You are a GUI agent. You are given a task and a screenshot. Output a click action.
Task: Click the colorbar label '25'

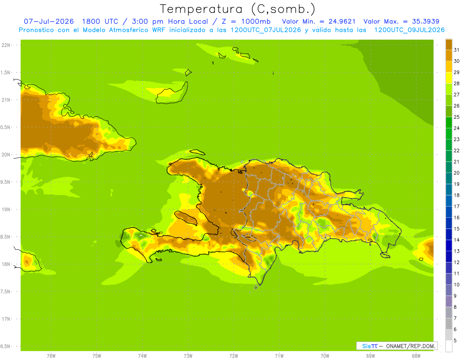[457, 117]
